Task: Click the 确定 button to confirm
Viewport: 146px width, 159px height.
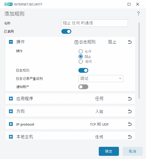Action: tap(109, 151)
